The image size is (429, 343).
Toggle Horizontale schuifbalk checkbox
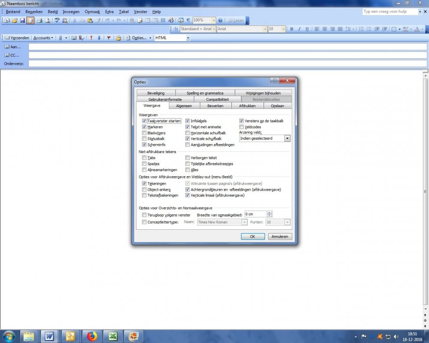point(187,133)
